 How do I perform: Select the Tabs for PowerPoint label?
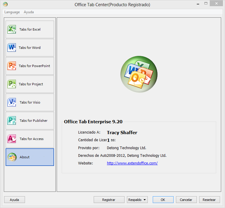tap(34, 66)
